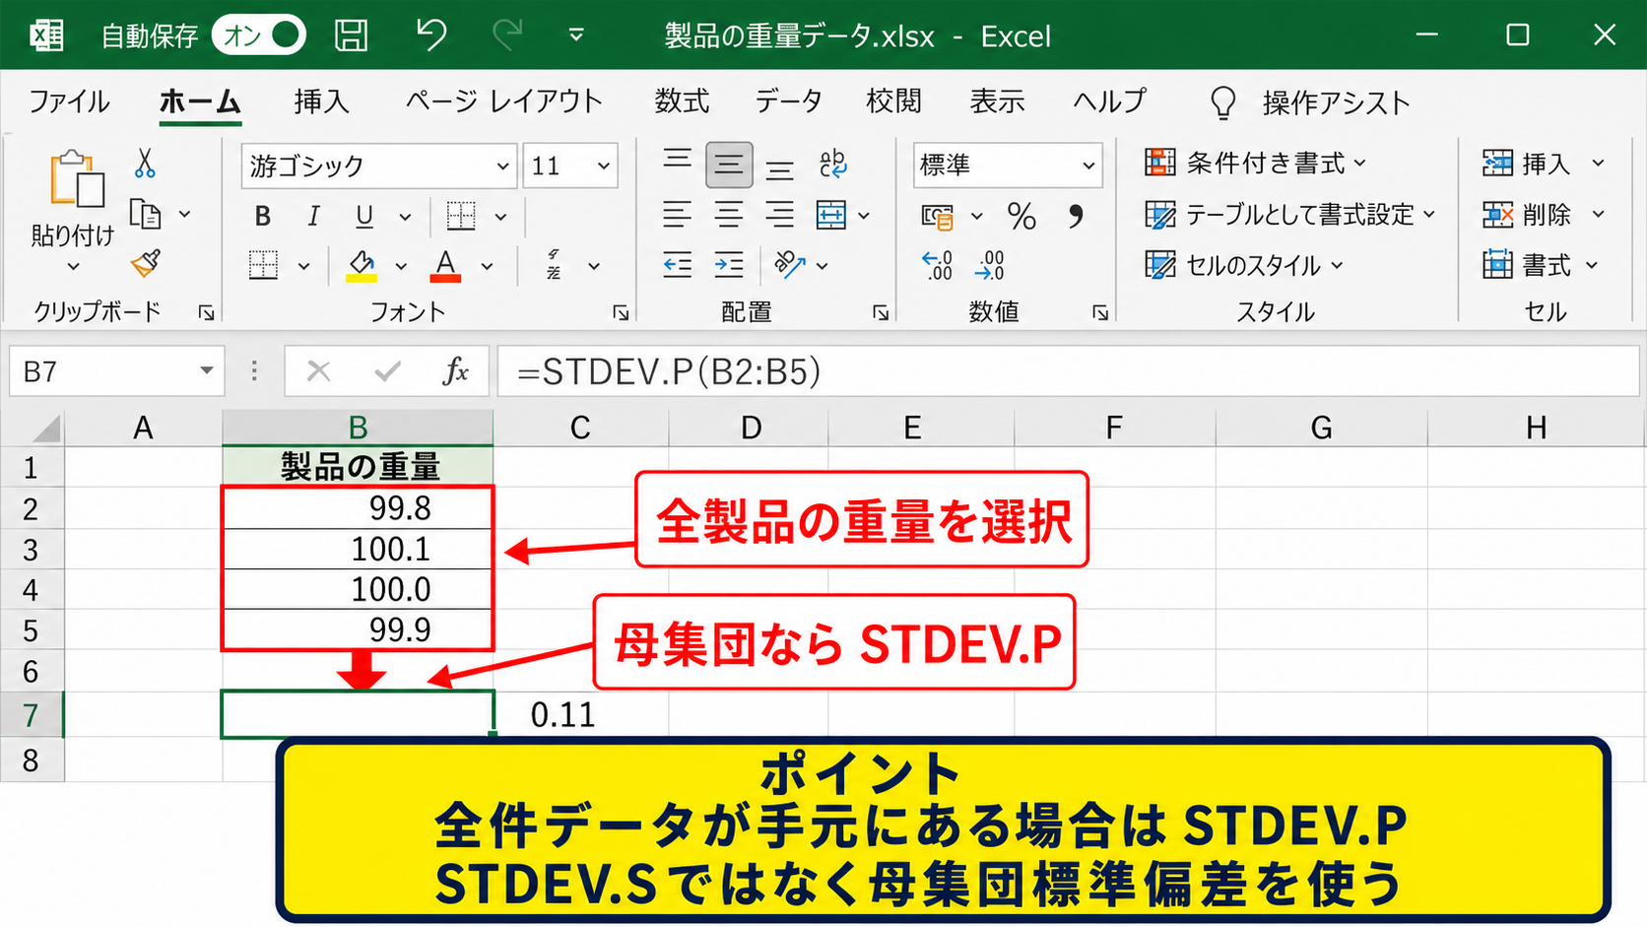The width and height of the screenshot is (1647, 927).
Task: Expand the 貼り付け paste options arrow
Action: [x=73, y=267]
